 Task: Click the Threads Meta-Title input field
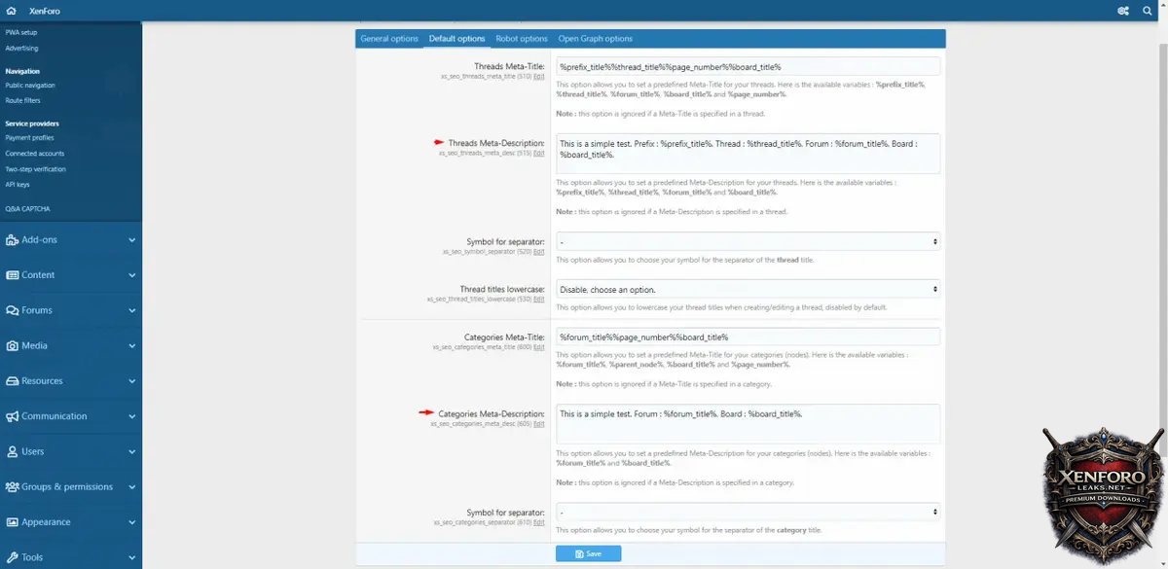coord(747,67)
